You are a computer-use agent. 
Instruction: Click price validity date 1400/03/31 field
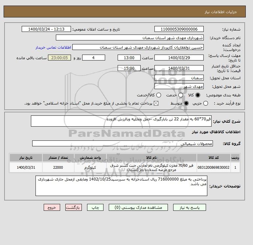click(x=179, y=68)
